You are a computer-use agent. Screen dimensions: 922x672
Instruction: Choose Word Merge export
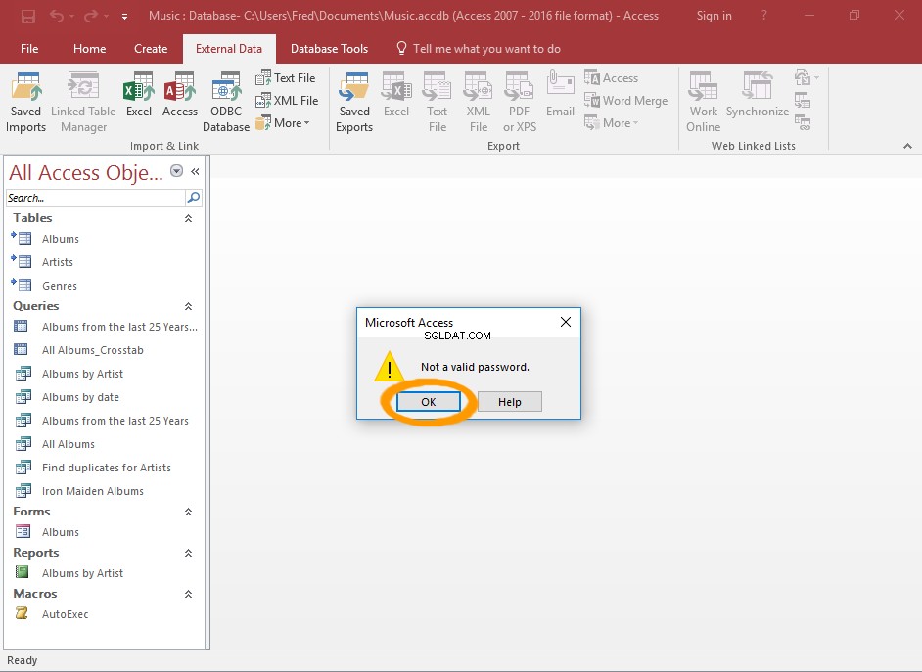click(626, 101)
